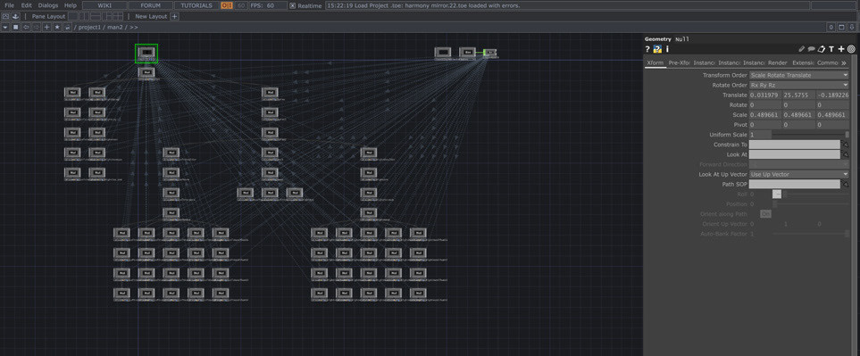Pick operator for Constrain To arrow icon
This screenshot has width=860, height=356.
pos(846,145)
